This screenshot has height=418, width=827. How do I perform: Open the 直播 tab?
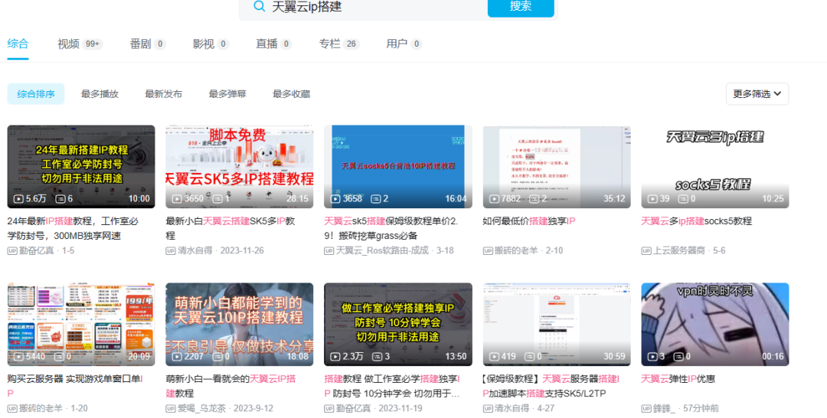(x=273, y=44)
